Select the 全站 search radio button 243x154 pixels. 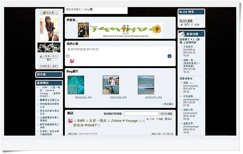tap(192, 25)
